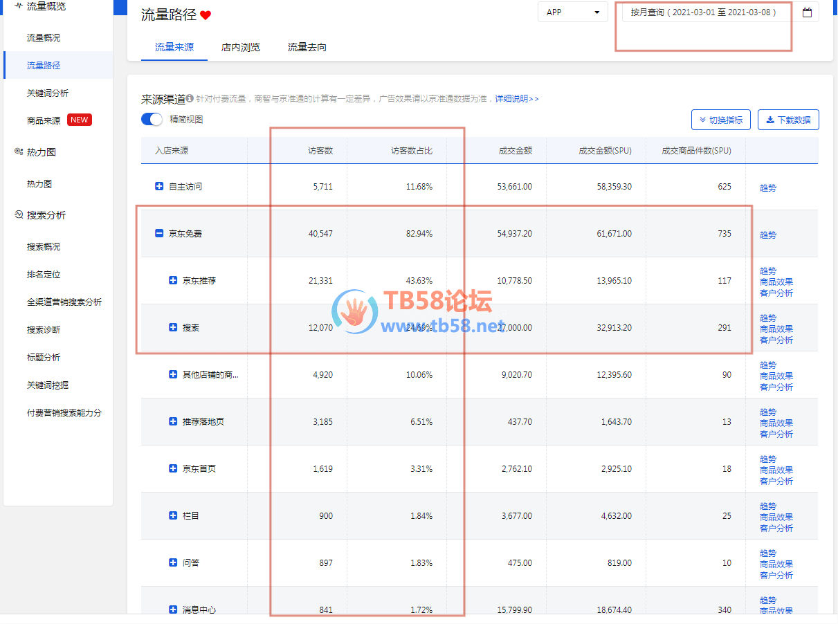Click the info icon beside 来源渠道
Screen dimensions: 838x624
click(x=190, y=99)
